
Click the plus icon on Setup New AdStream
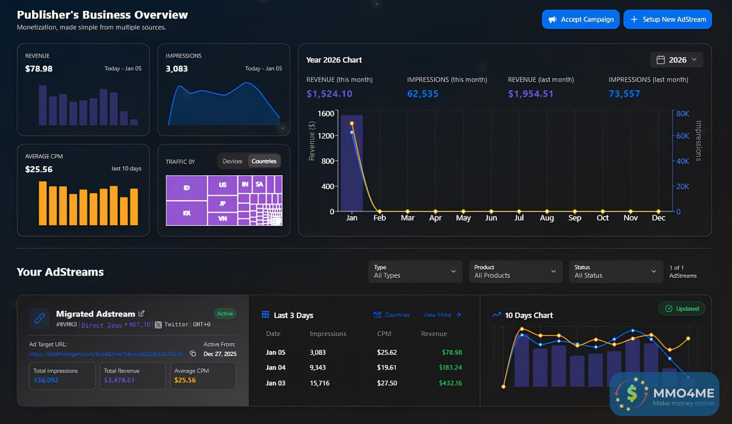634,19
